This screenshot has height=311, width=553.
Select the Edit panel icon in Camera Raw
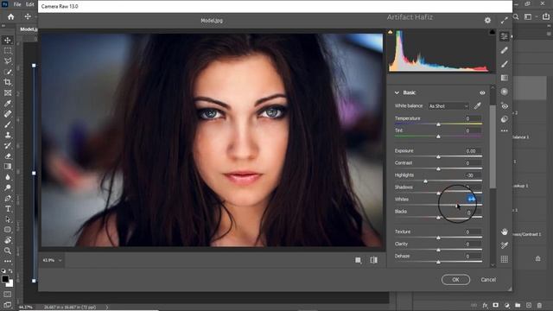(x=505, y=36)
